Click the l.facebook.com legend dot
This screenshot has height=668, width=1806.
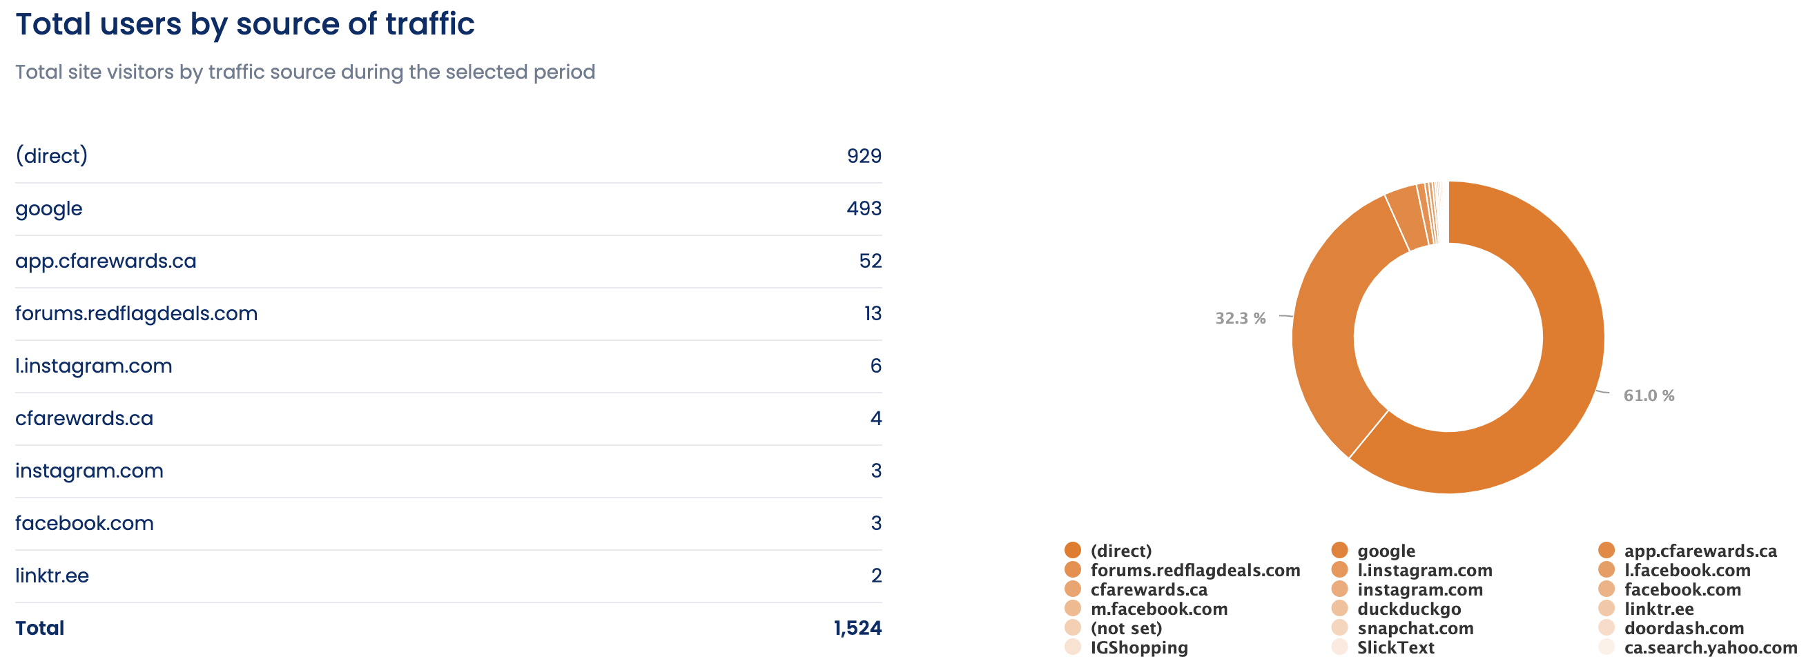(1606, 570)
